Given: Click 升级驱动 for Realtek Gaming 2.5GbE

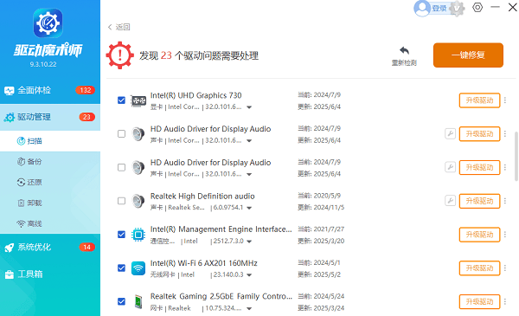Looking at the screenshot, I should (479, 302).
